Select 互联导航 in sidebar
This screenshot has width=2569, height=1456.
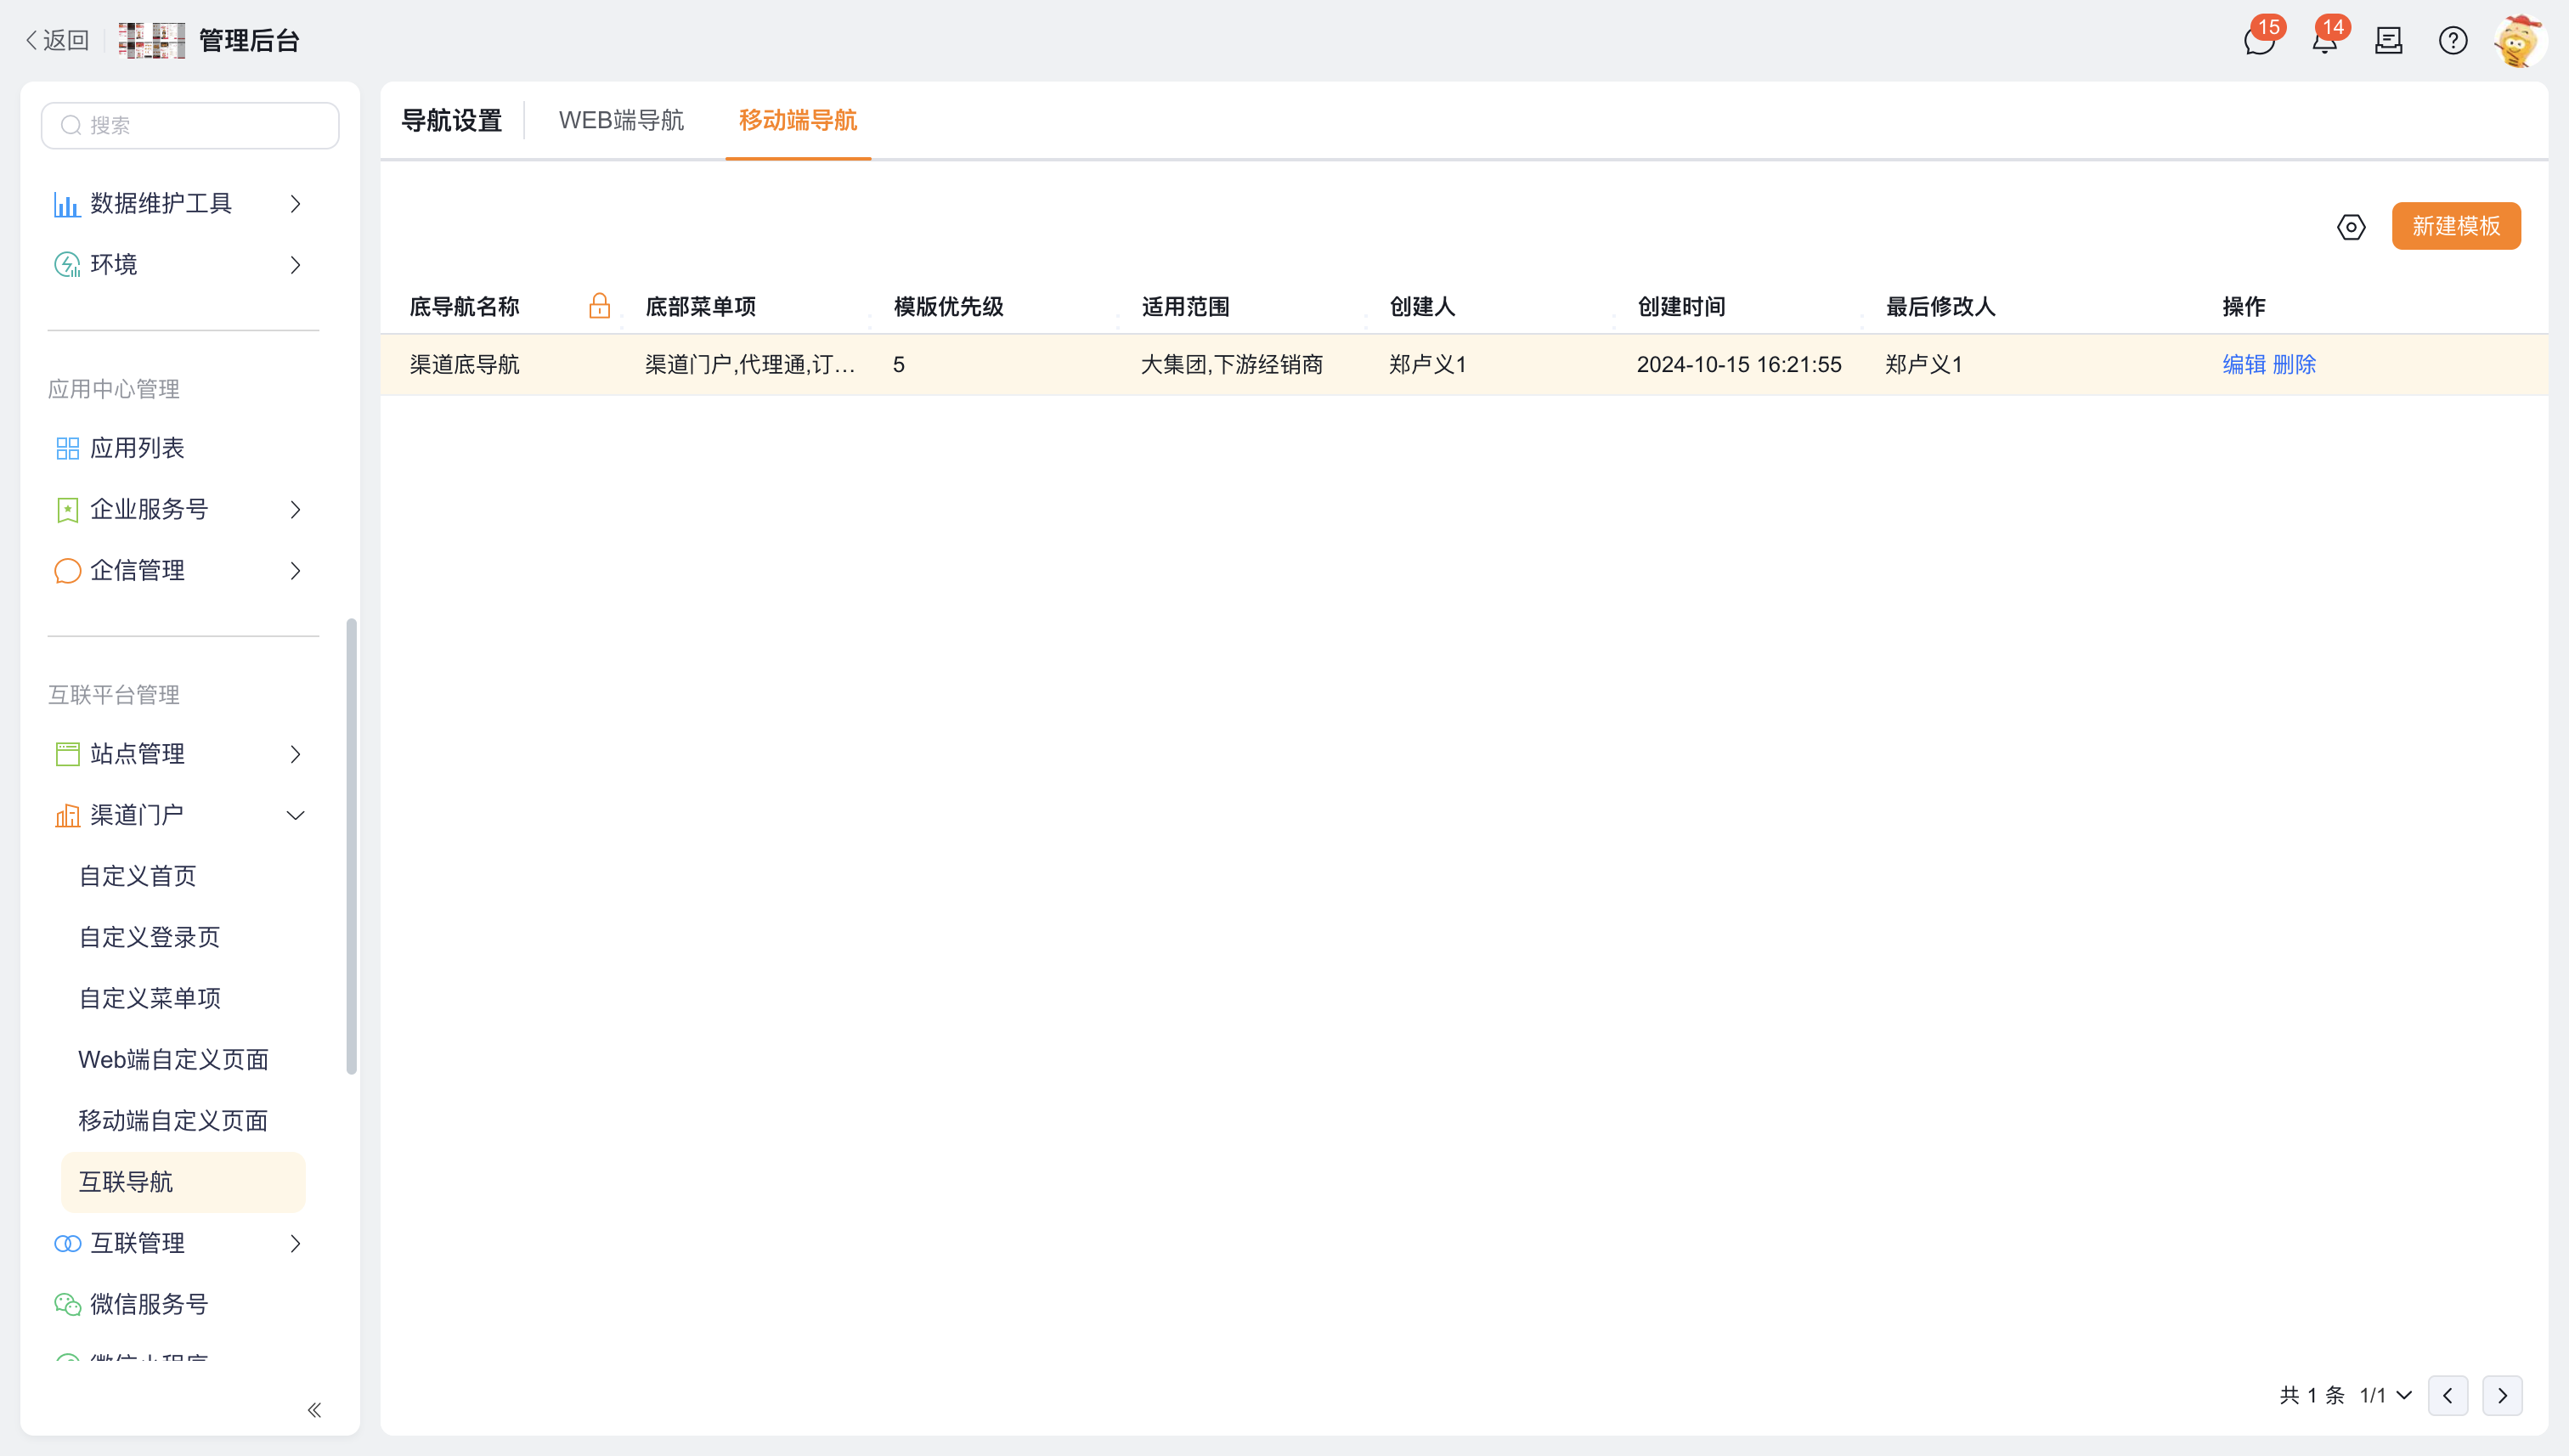[183, 1182]
